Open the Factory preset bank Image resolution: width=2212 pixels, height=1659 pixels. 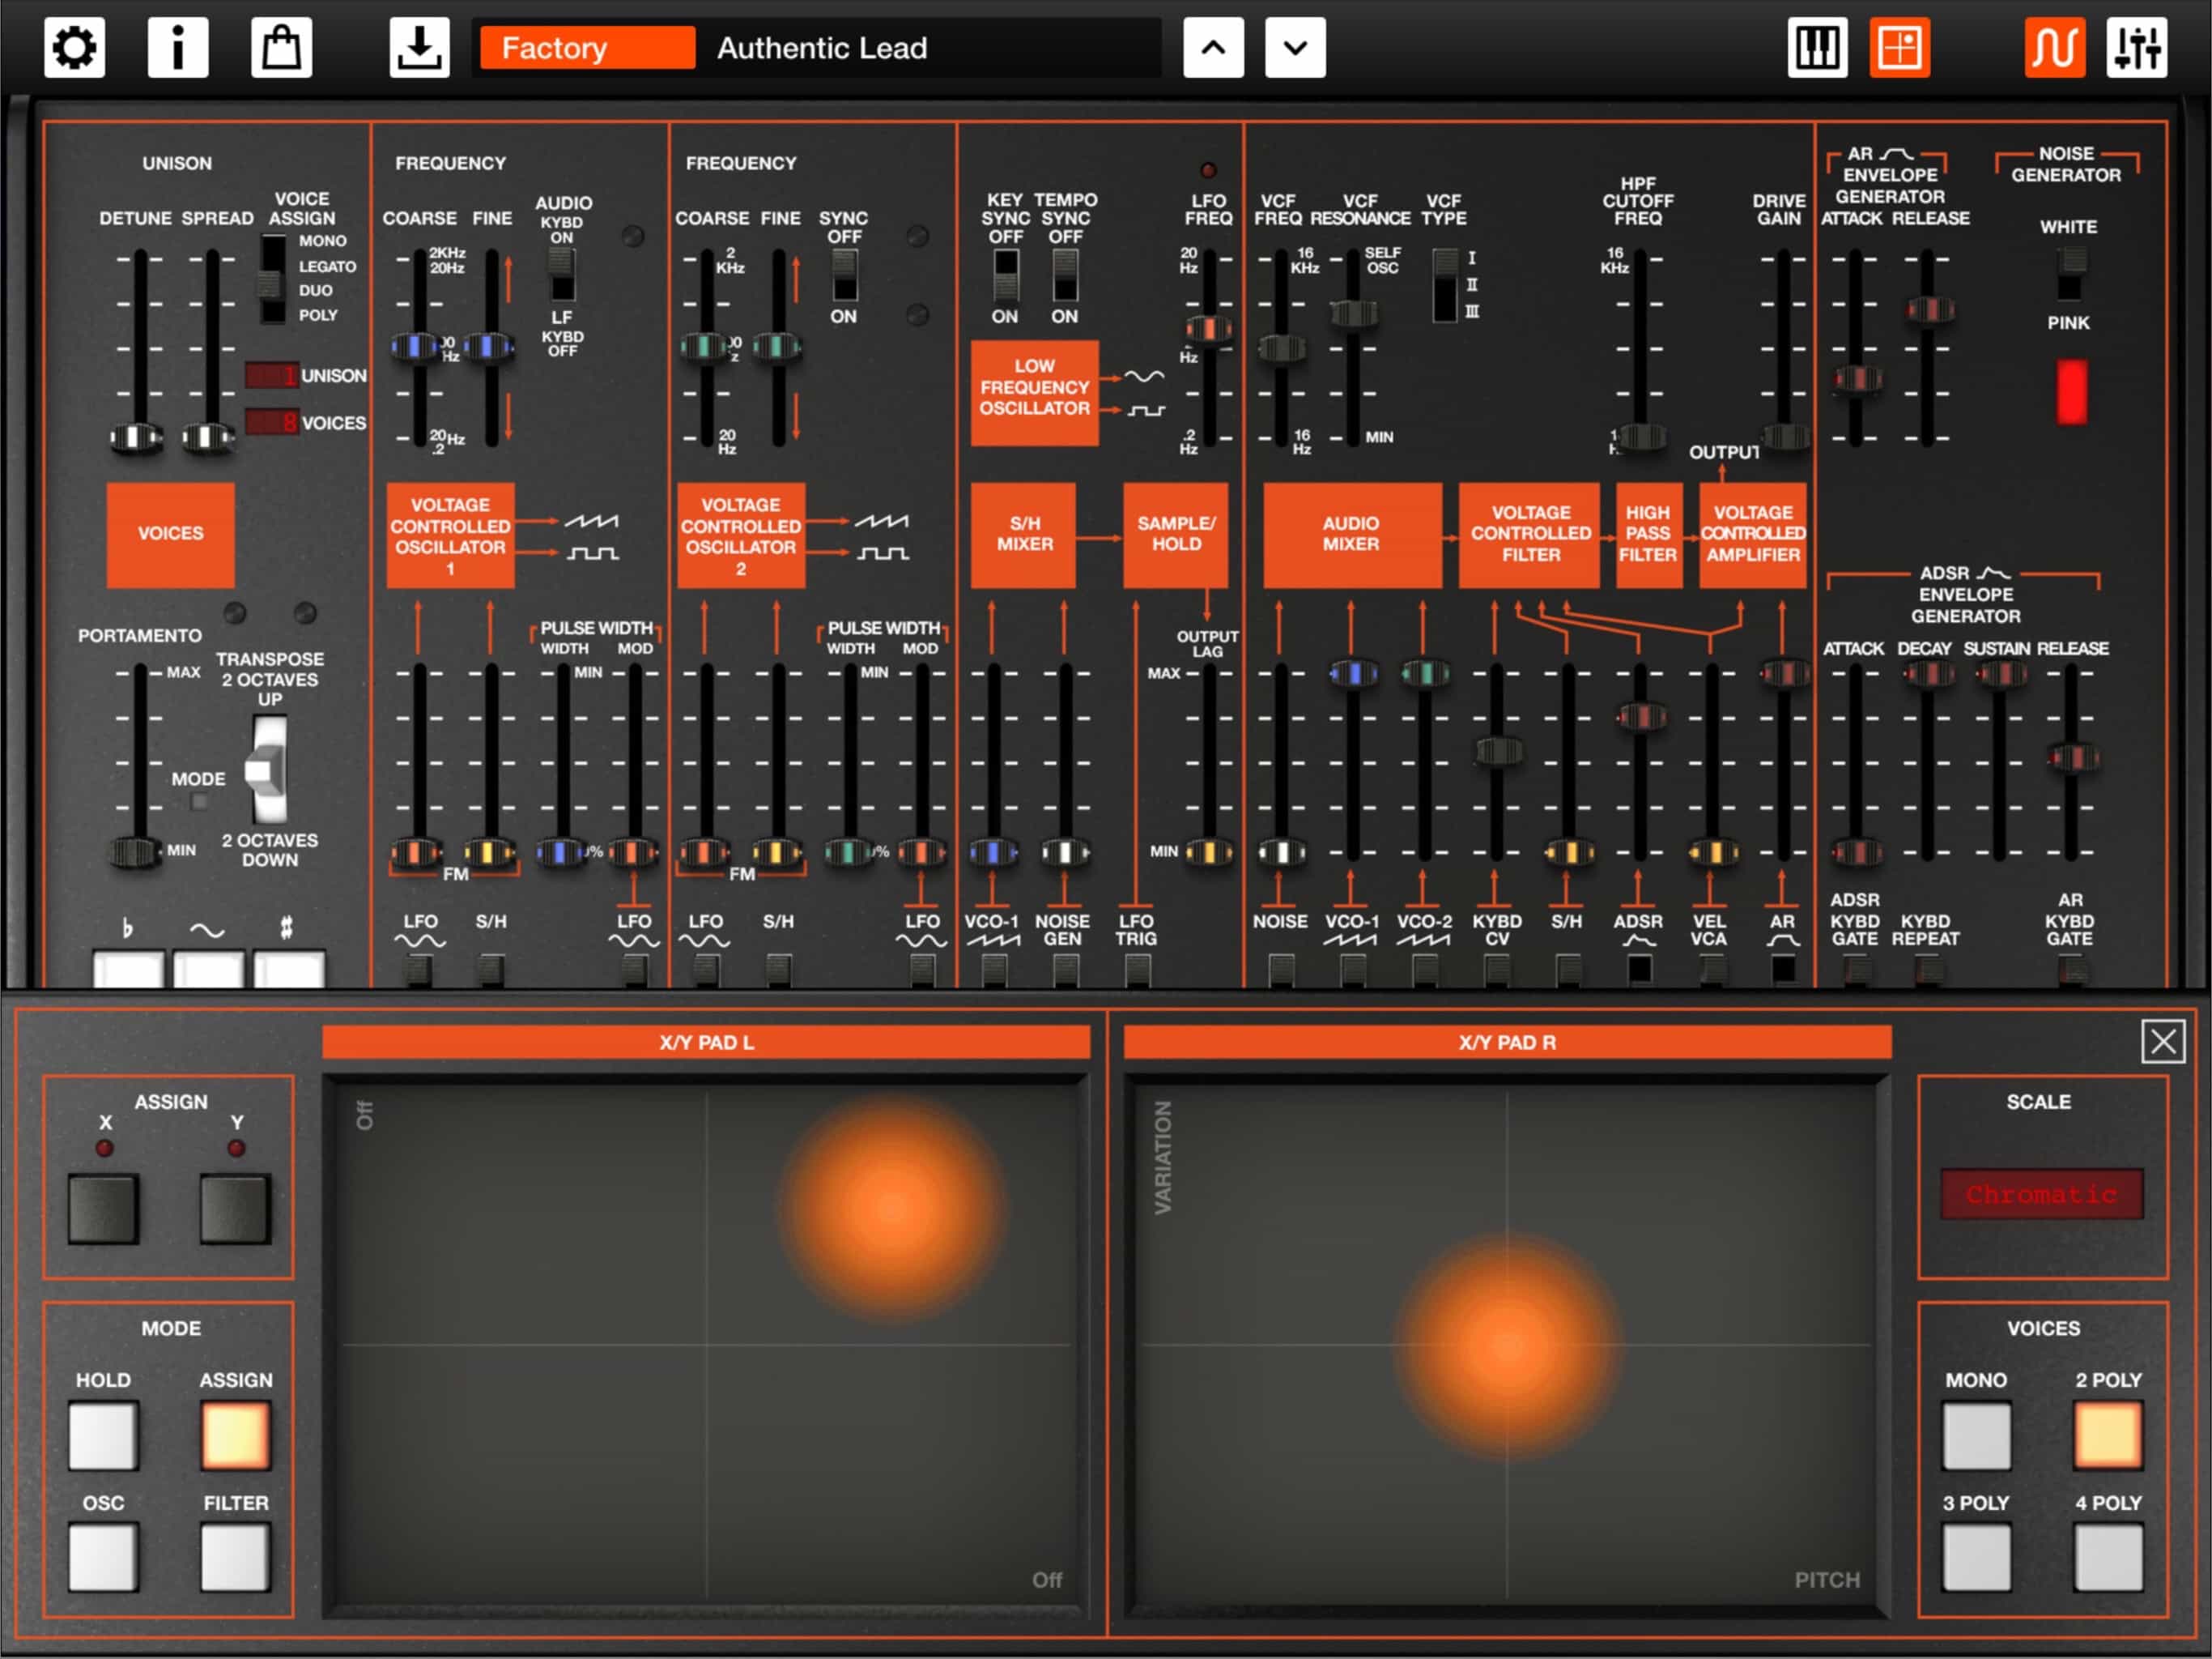pyautogui.click(x=587, y=47)
